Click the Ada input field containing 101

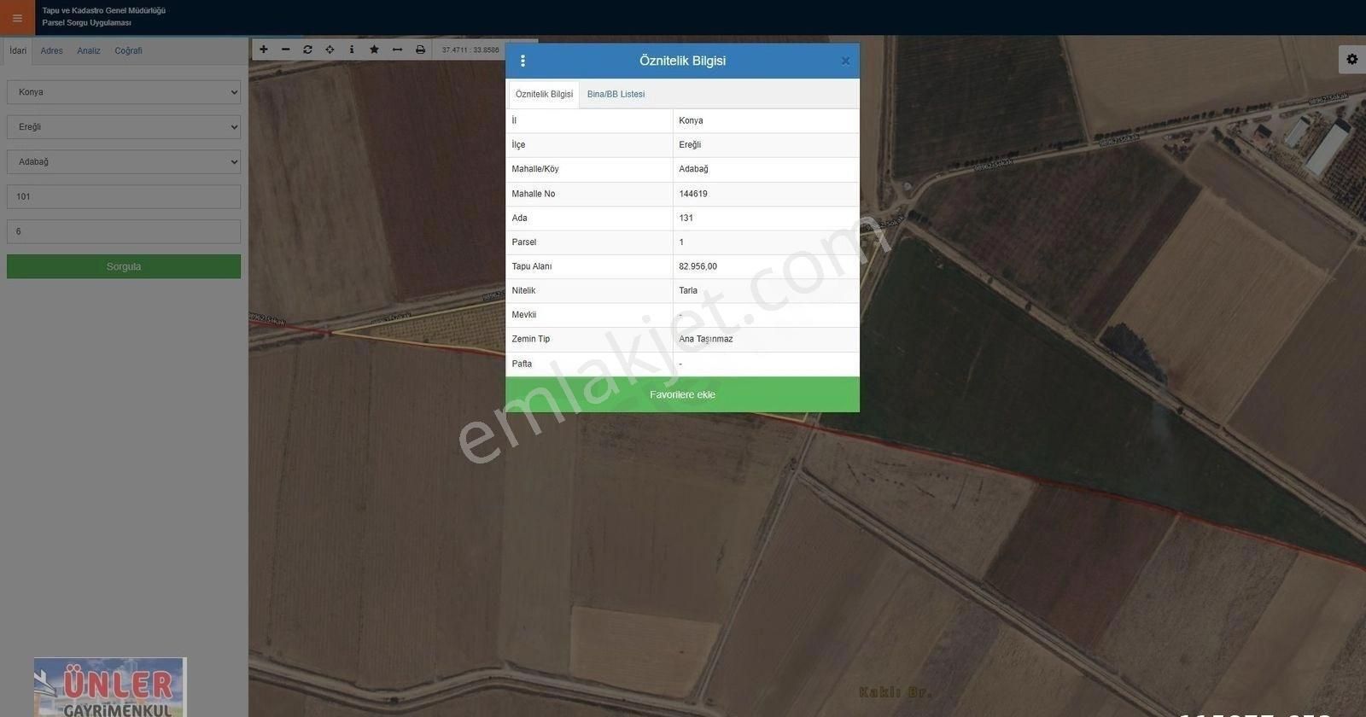click(124, 197)
